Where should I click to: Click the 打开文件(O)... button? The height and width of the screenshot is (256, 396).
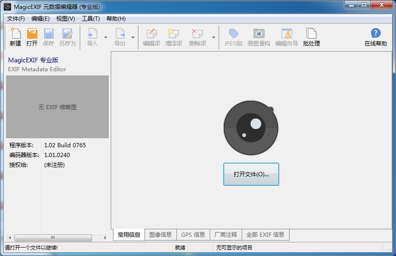(x=251, y=174)
